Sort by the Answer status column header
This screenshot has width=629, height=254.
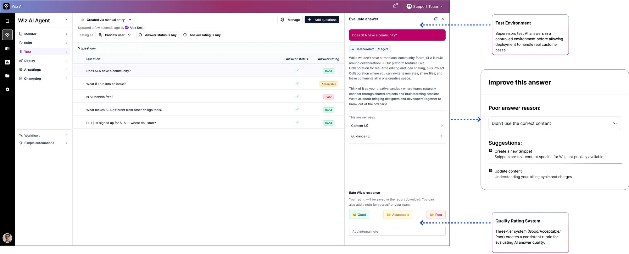tap(297, 59)
